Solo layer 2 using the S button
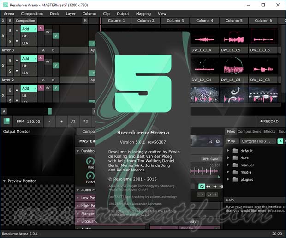This screenshot has width=286, height=238. (10, 71)
